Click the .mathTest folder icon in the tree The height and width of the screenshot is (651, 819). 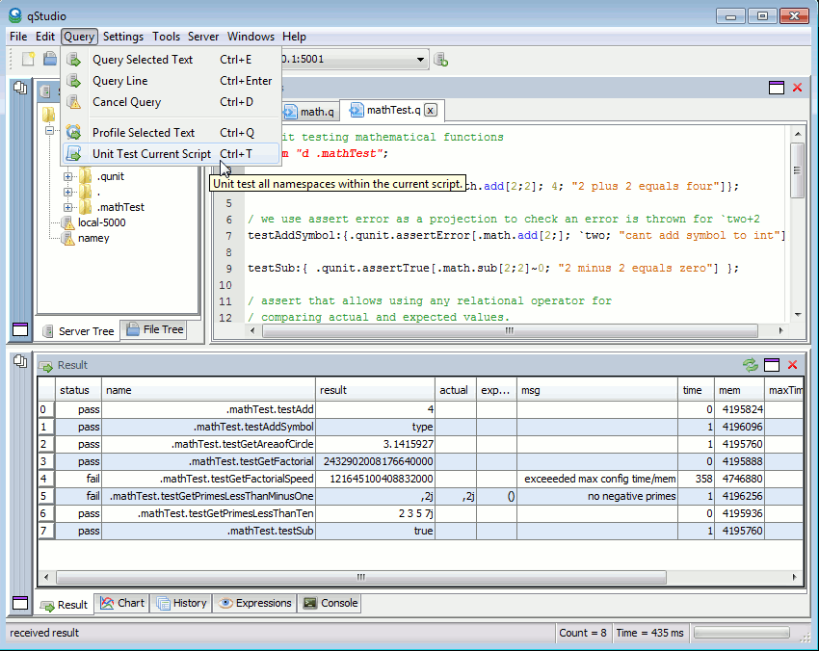tap(86, 207)
